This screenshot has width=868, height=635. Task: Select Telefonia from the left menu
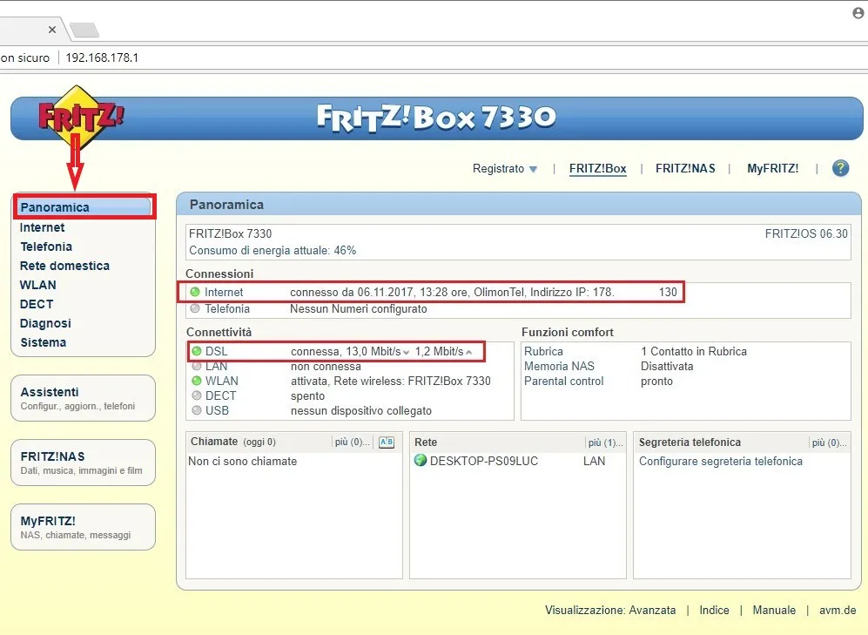[46, 247]
